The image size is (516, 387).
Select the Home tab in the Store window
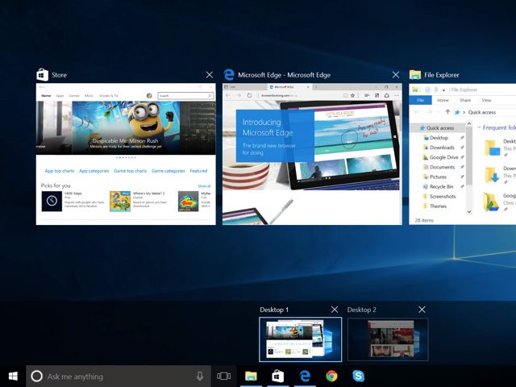[x=46, y=95]
